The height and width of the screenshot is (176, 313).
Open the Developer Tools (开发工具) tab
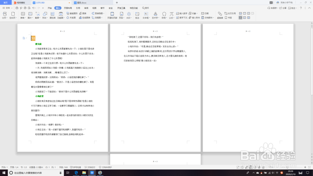[x=121, y=8]
